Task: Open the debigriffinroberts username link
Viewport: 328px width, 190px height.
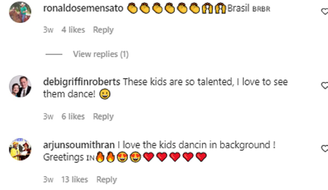Action: point(81,82)
